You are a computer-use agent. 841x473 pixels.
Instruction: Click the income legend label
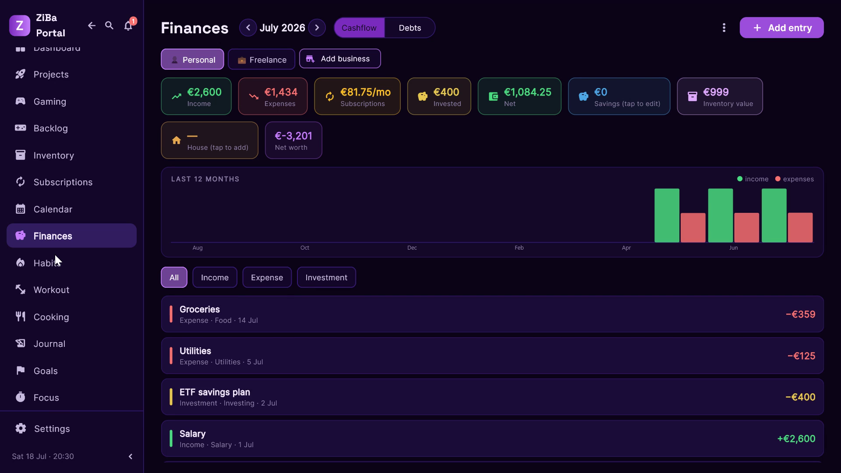[x=756, y=179]
